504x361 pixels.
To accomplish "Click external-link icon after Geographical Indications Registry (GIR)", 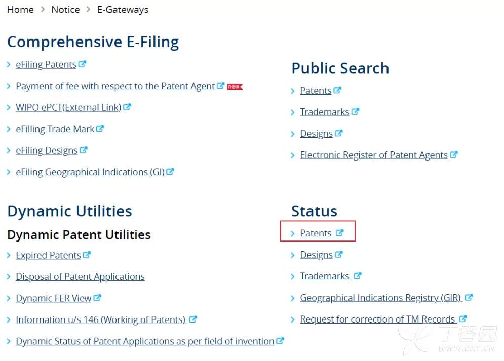I will [x=469, y=298].
